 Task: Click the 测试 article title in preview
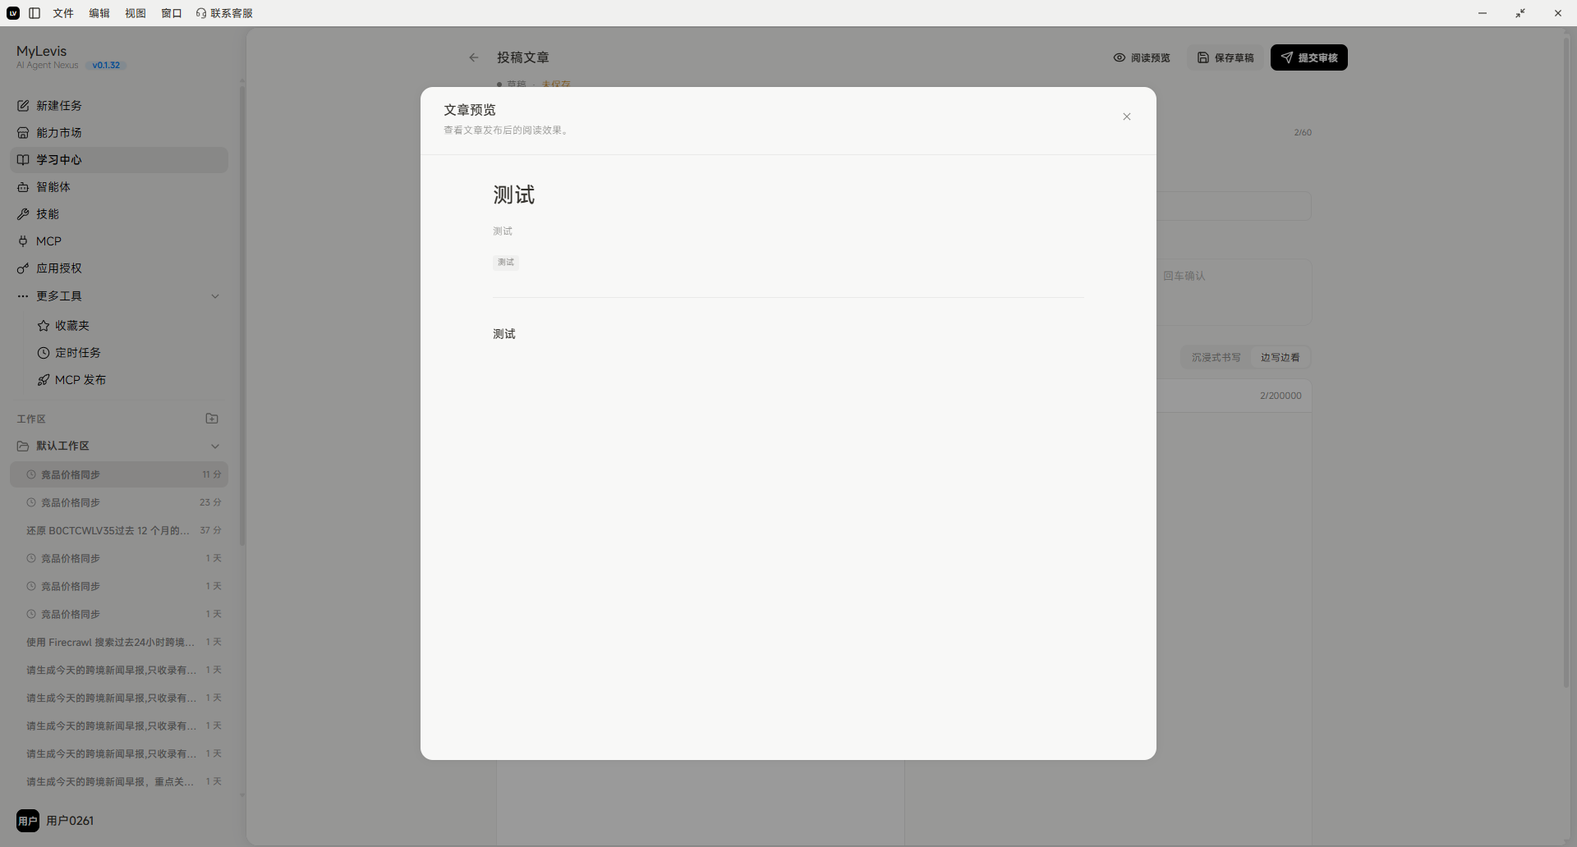[514, 195]
